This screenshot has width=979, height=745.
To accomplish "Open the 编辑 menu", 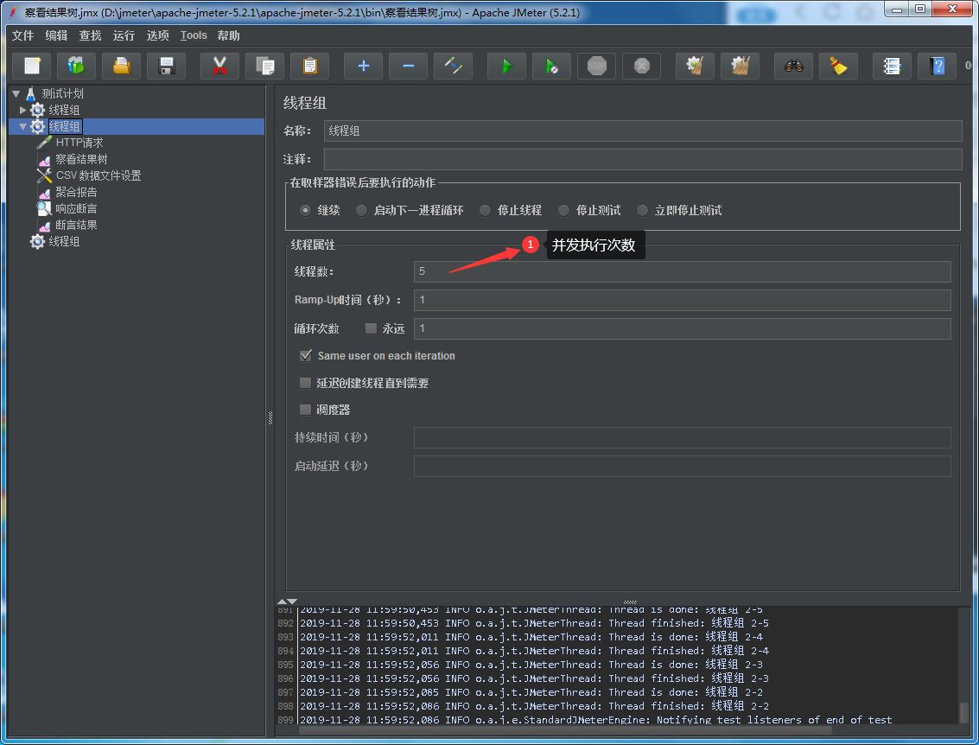I will (57, 35).
